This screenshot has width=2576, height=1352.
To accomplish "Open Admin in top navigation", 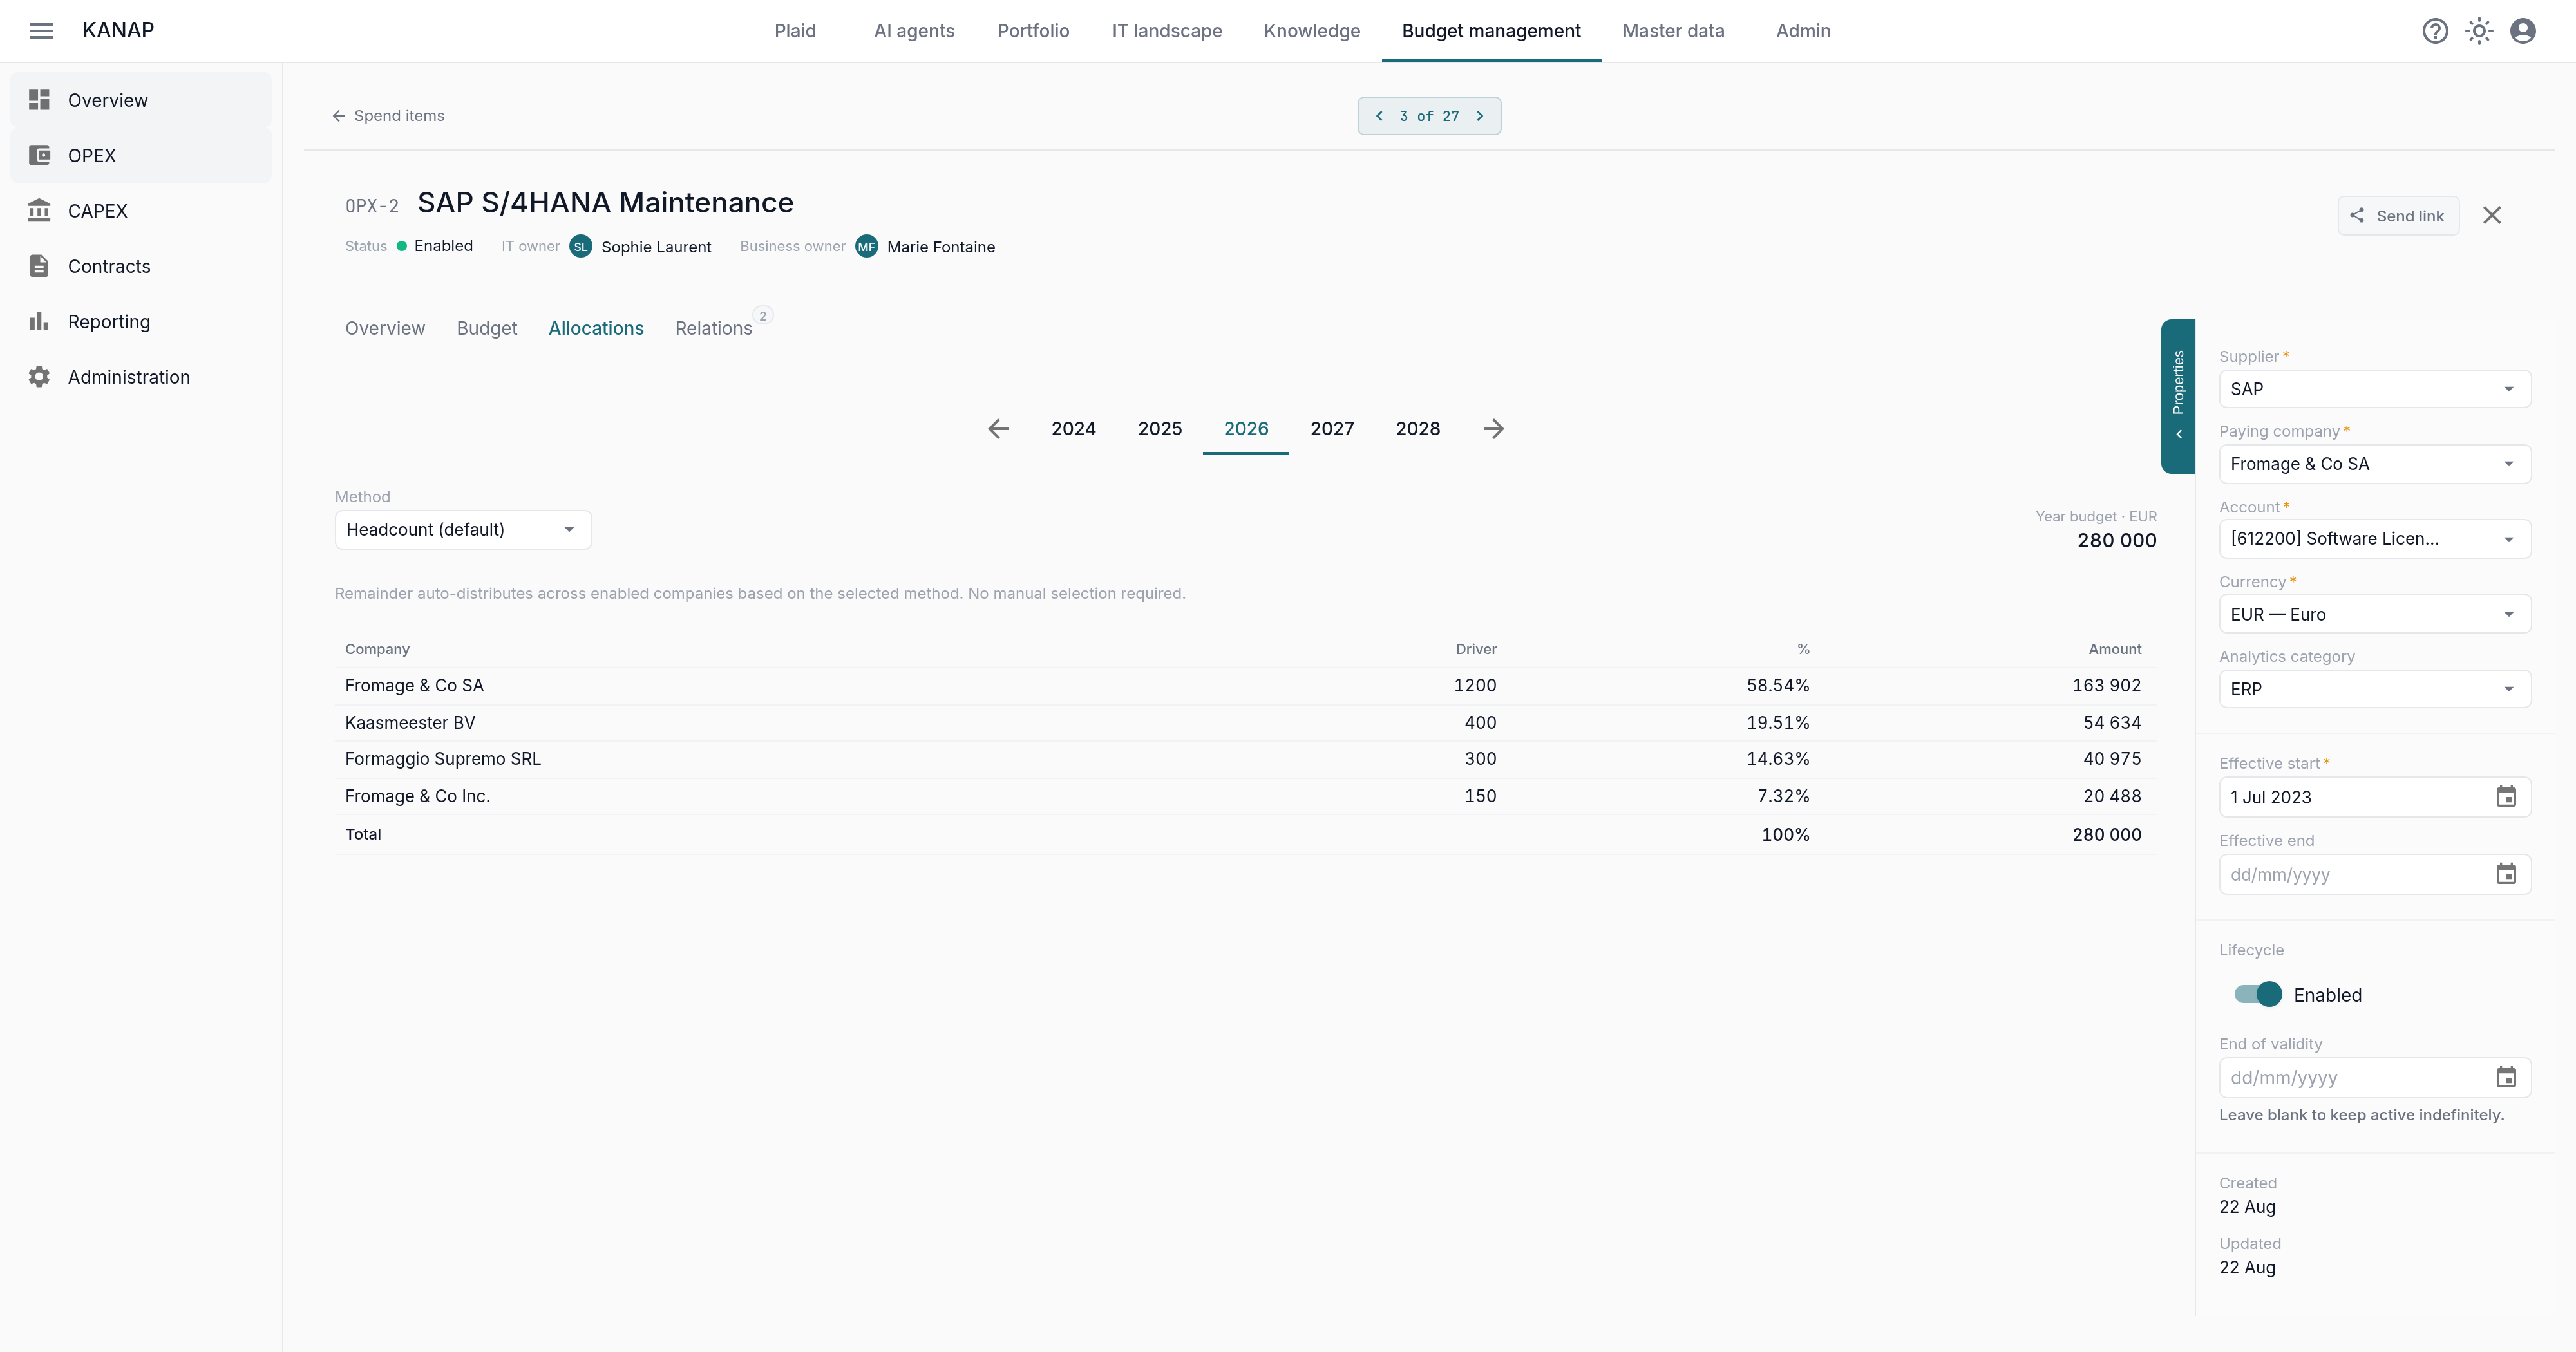I will (1803, 31).
